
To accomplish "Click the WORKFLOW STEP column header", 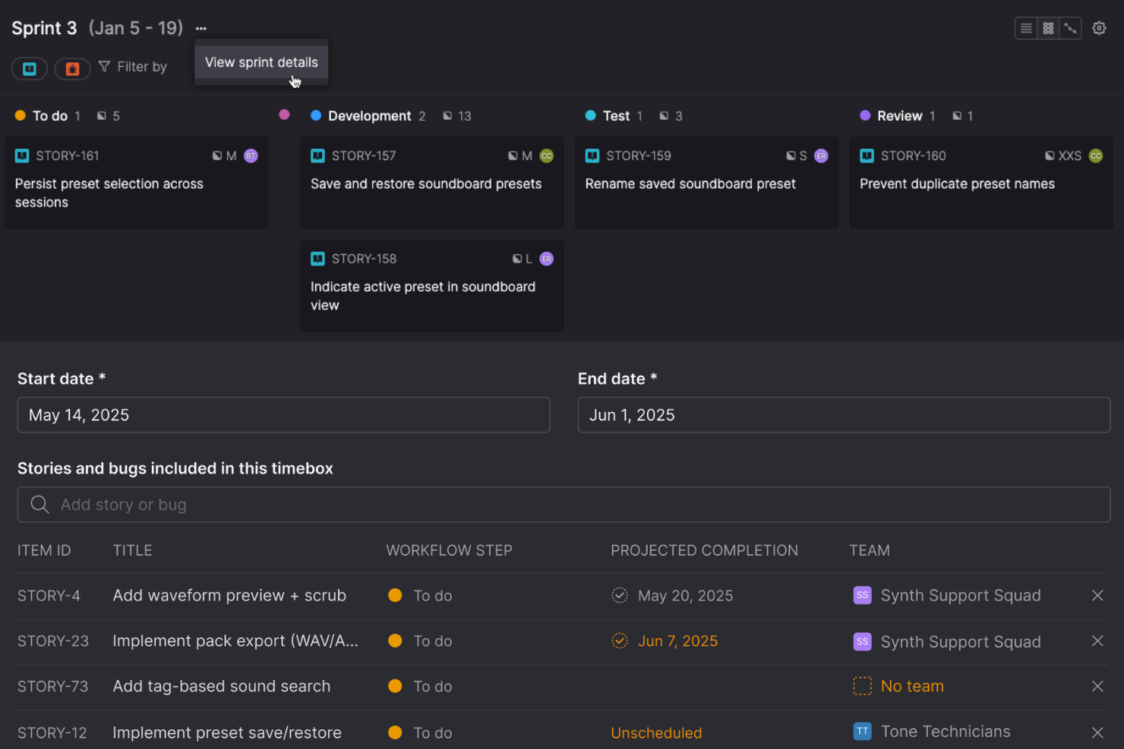I will 450,550.
